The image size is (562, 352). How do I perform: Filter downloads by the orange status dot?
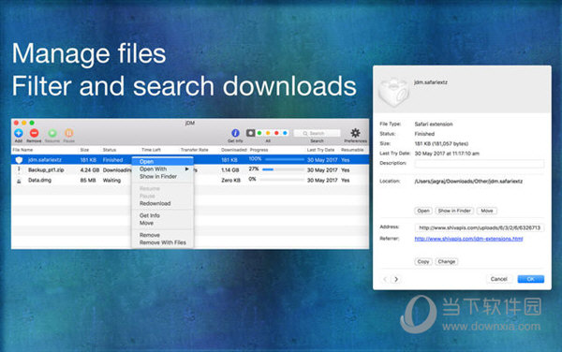pyautogui.click(x=268, y=133)
